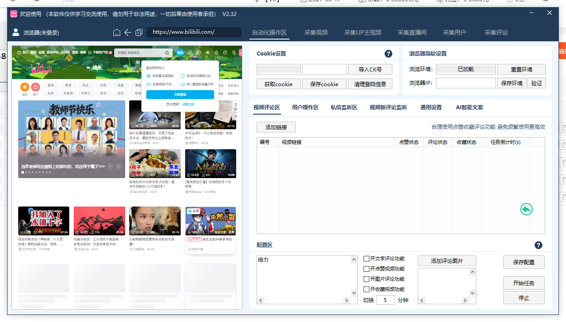Viewport: 566px width, 322px height.
Task: Click the 点我注册 link
Action: click(188, 104)
